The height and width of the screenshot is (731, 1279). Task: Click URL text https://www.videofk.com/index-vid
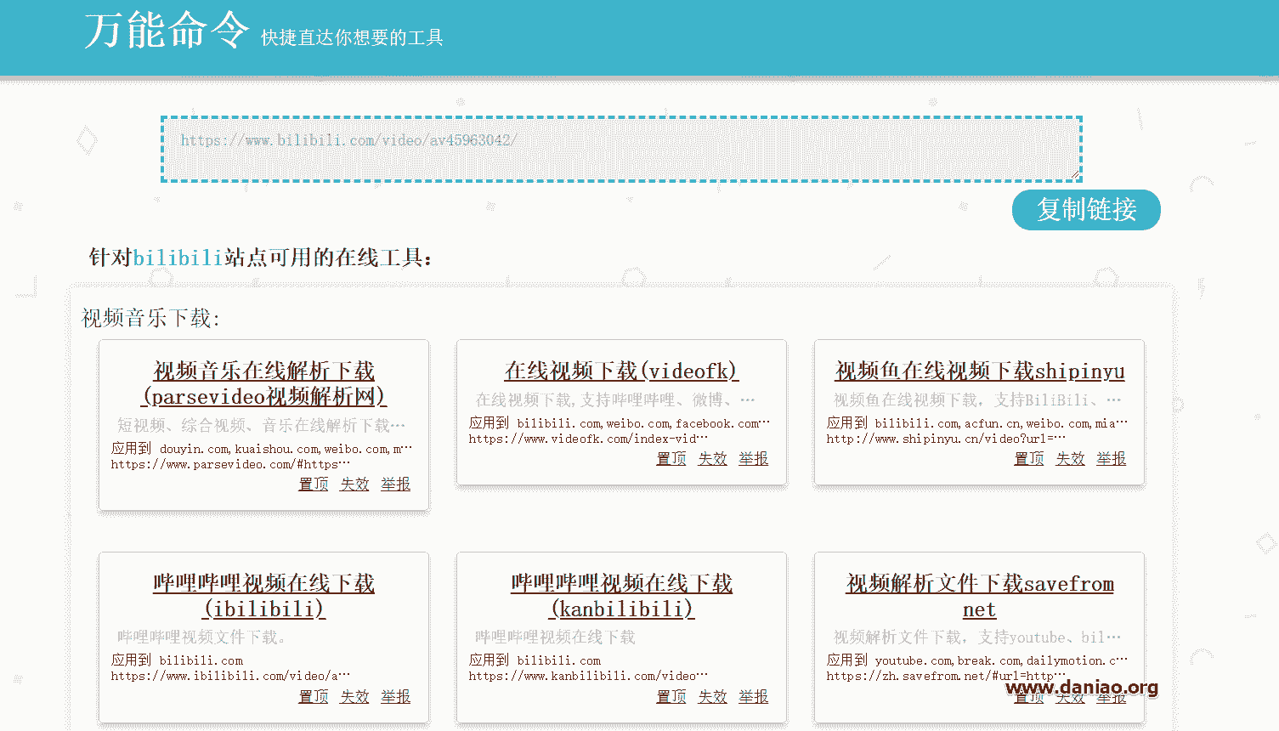point(588,439)
